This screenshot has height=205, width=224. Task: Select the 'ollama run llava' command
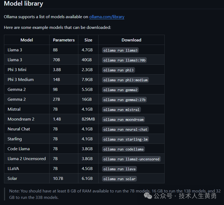point(119,169)
